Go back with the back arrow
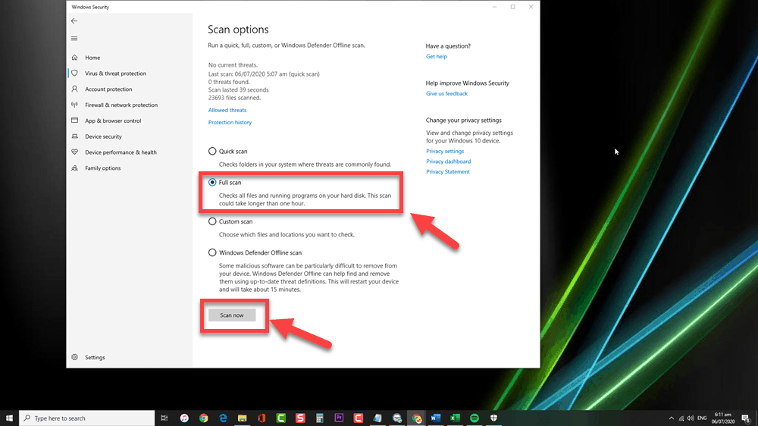Screen dimensions: 758x426 click(74, 20)
